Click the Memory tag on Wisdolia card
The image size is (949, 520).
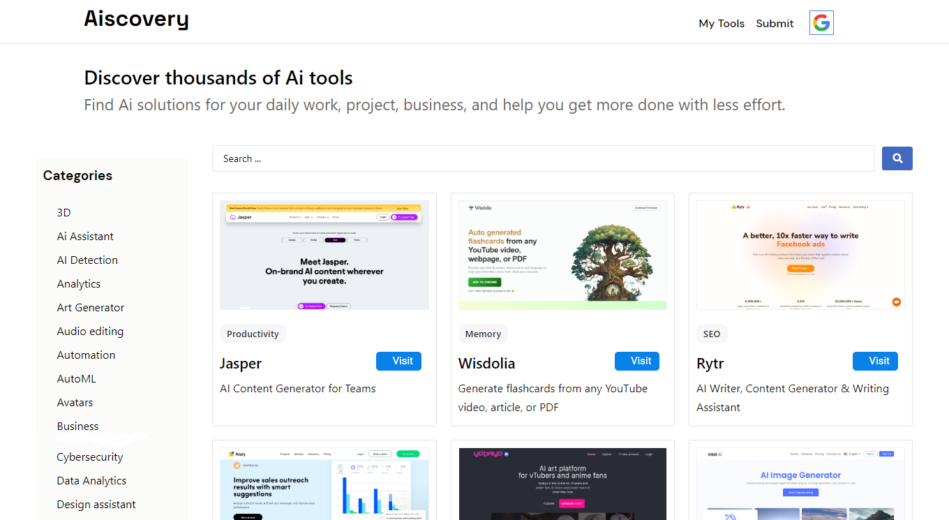click(x=483, y=334)
